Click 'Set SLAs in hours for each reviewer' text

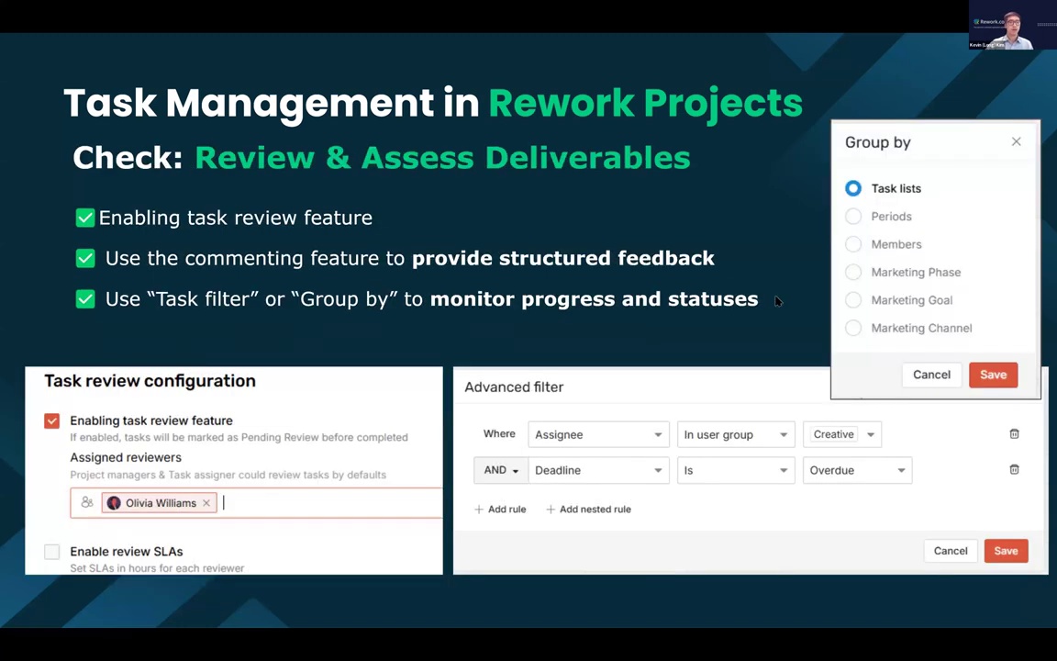(x=157, y=568)
